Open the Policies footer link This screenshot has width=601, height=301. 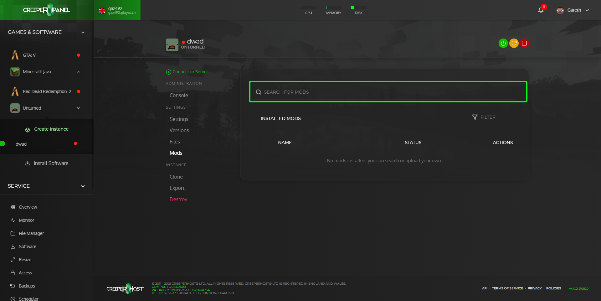click(553, 288)
